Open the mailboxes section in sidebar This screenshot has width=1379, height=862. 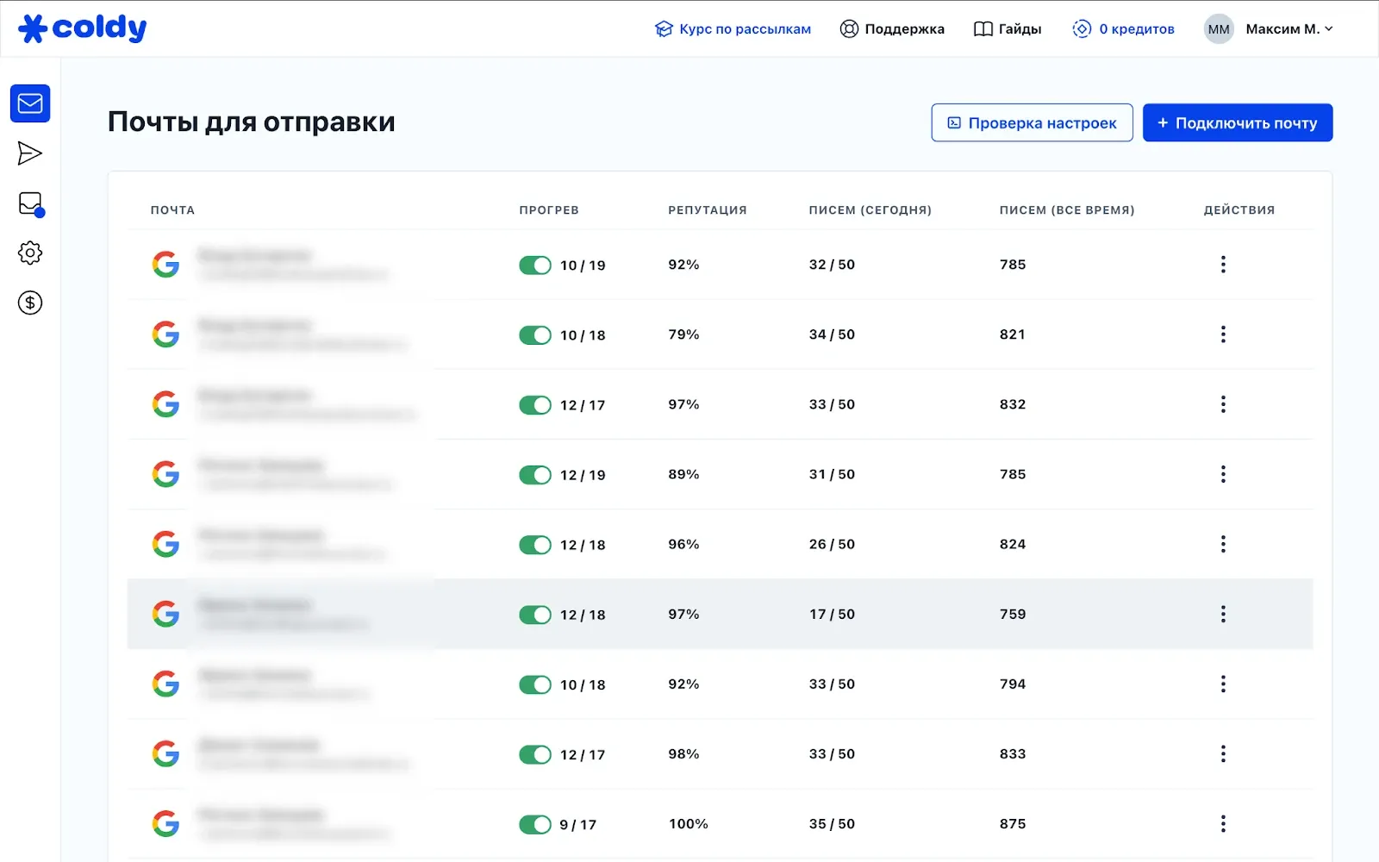click(30, 103)
